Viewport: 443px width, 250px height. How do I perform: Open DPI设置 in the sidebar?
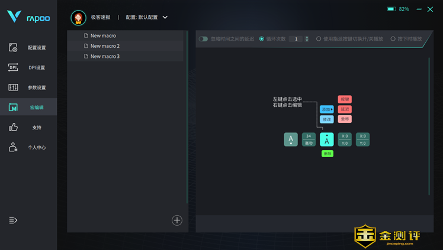tap(28, 67)
